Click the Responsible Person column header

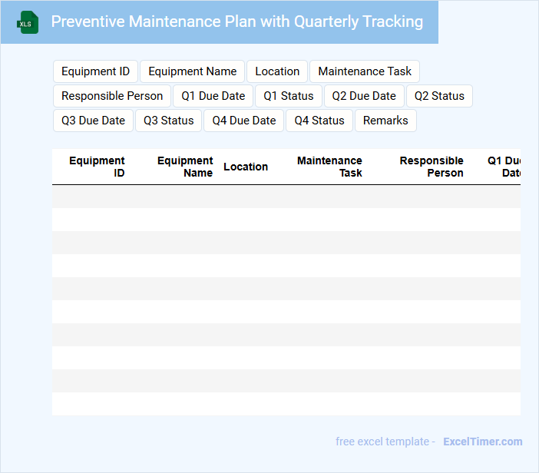pos(432,167)
